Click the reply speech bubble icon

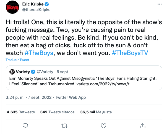click(25, 126)
